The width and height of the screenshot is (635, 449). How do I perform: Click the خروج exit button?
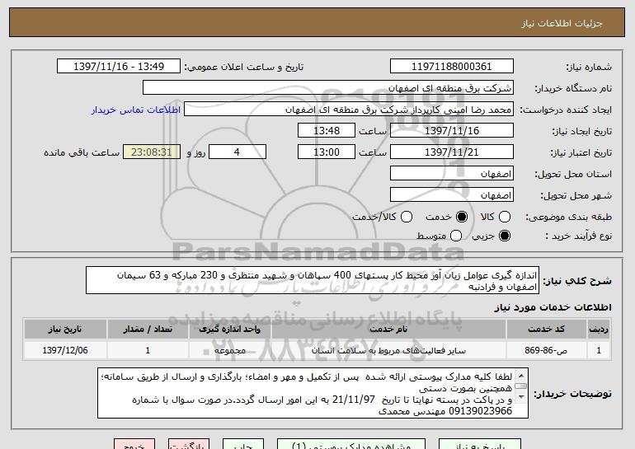[134, 444]
